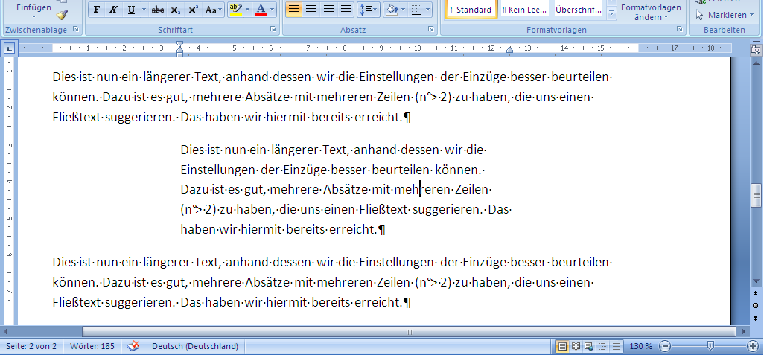The image size is (764, 355).
Task: Click the zoom slider handle
Action: coord(710,346)
